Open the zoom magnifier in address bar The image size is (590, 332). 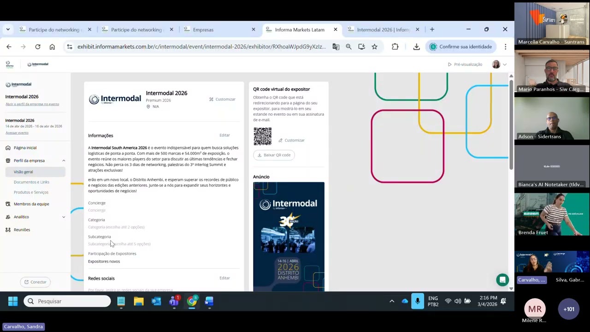point(348,47)
